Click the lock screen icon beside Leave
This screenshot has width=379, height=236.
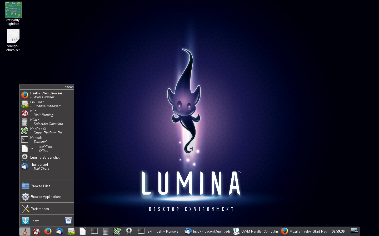pos(68,221)
